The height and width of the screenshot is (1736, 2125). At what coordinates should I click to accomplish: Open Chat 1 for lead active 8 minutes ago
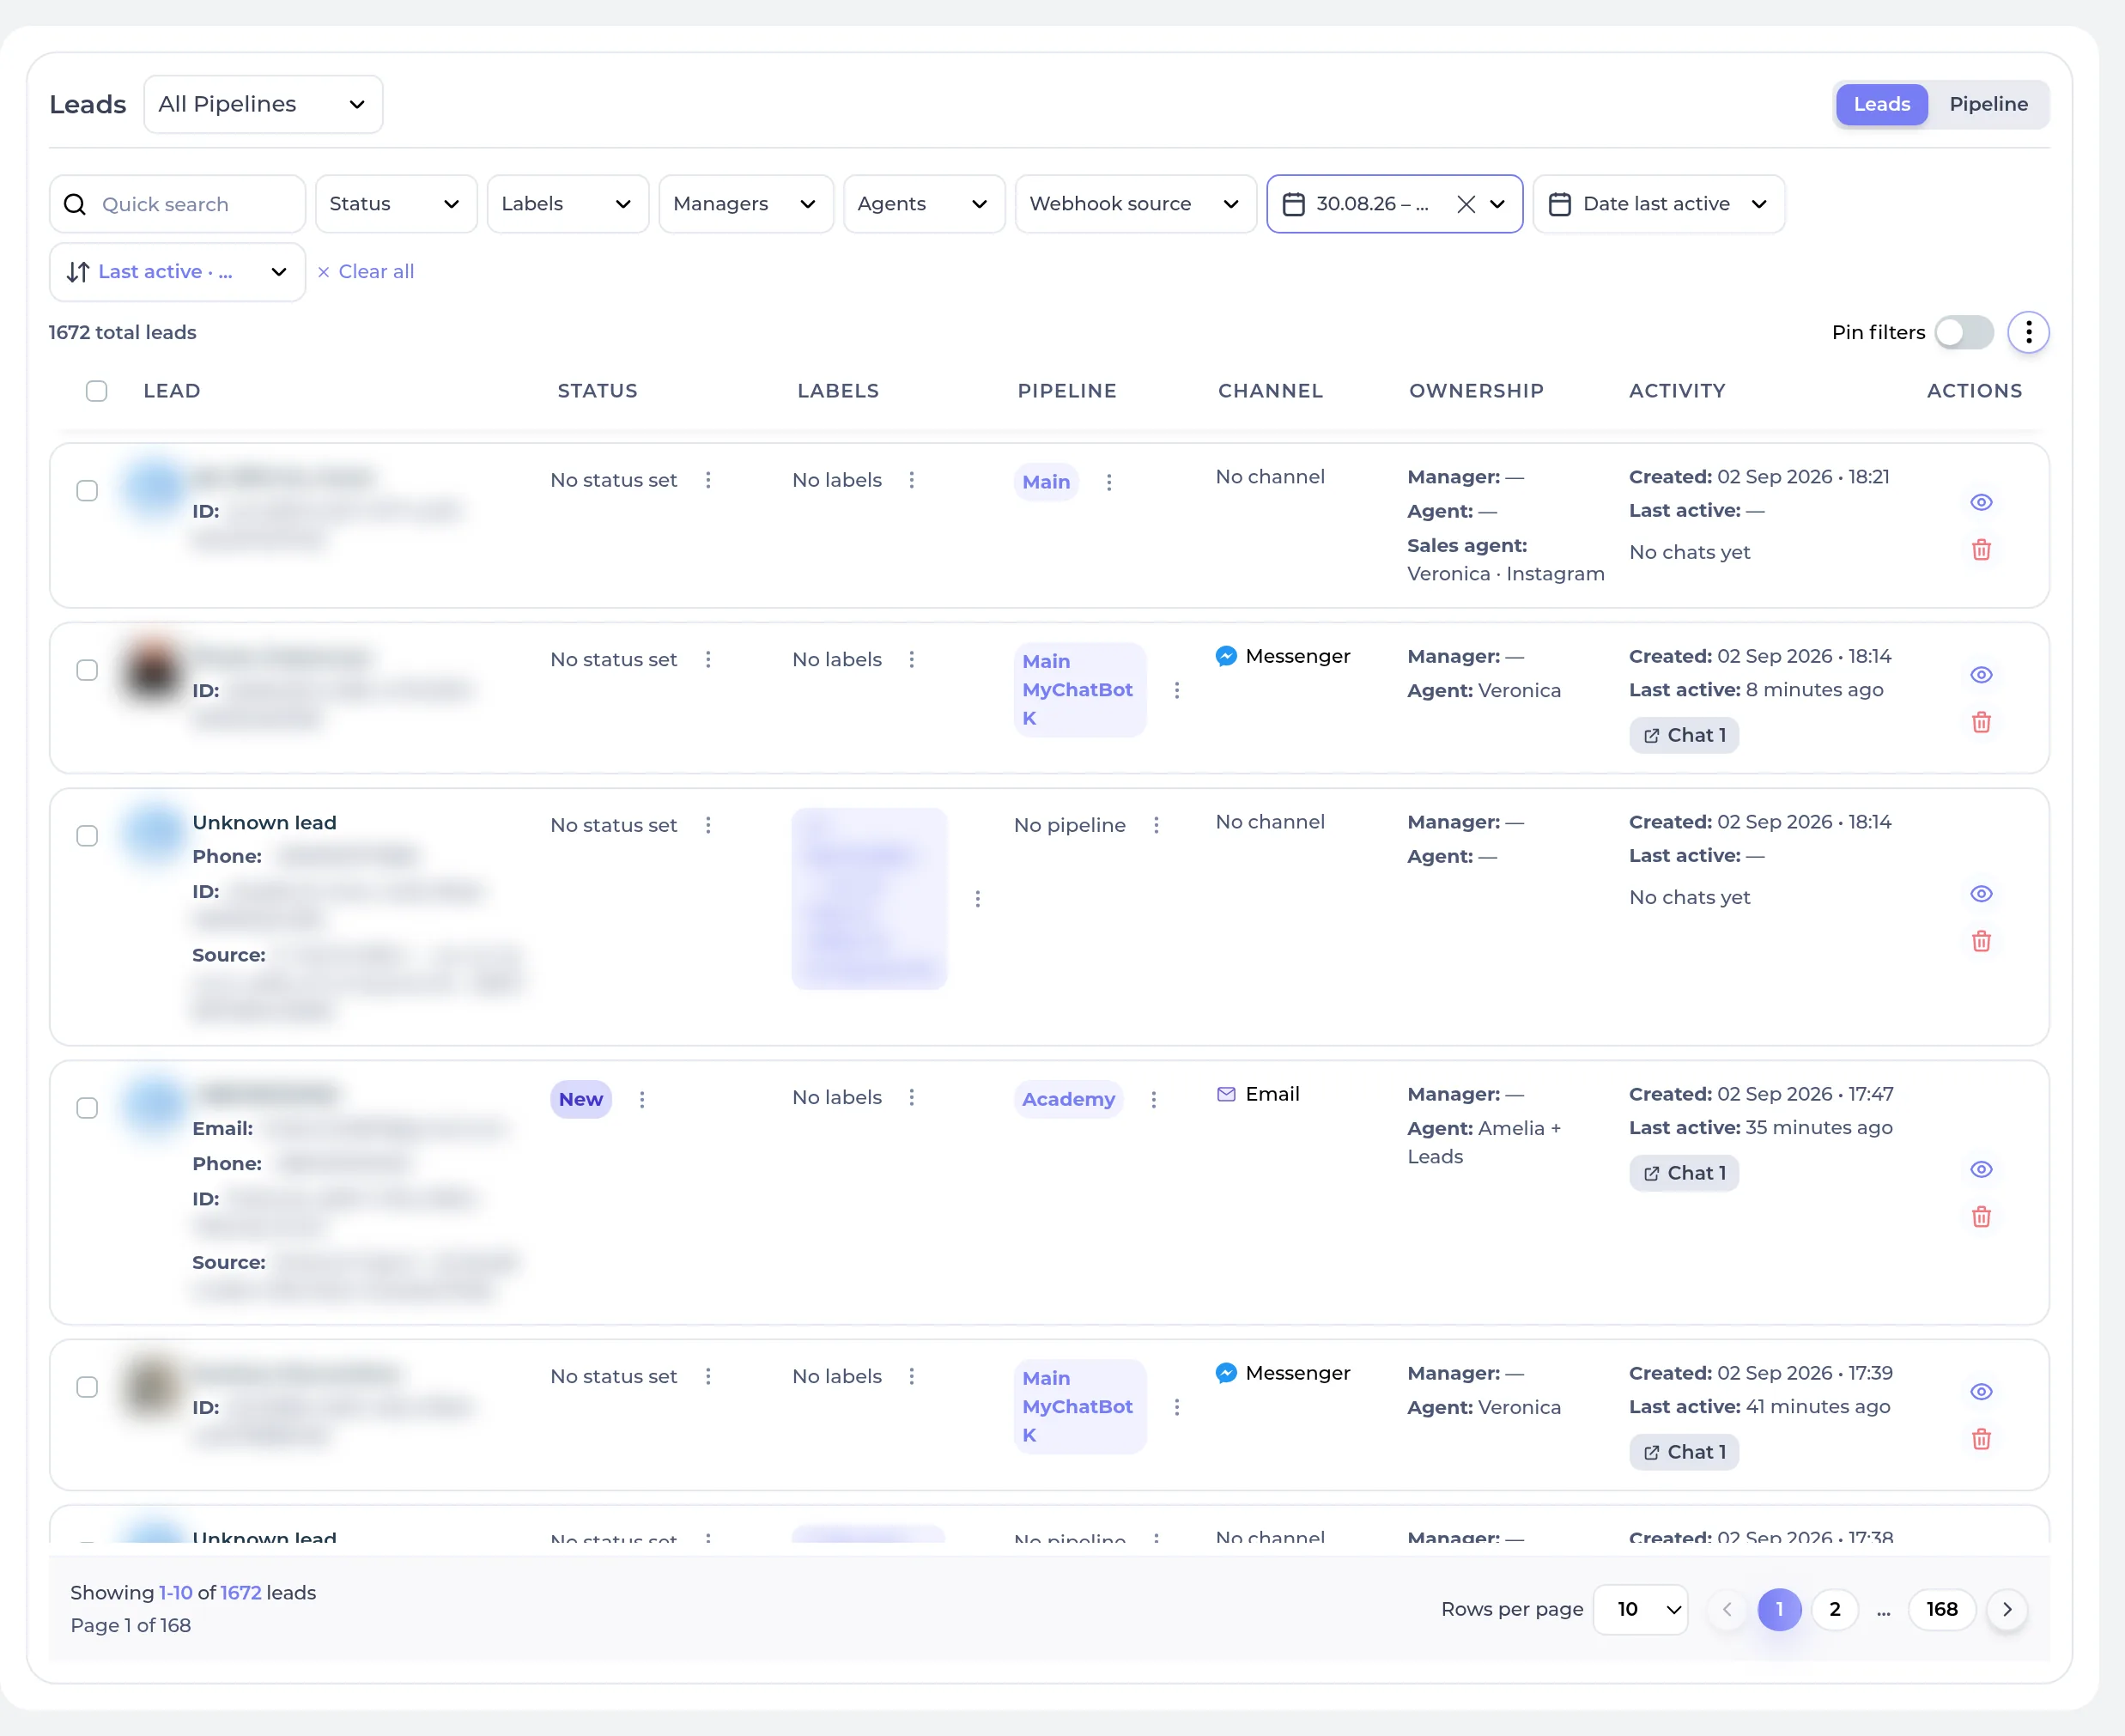pyautogui.click(x=1684, y=735)
